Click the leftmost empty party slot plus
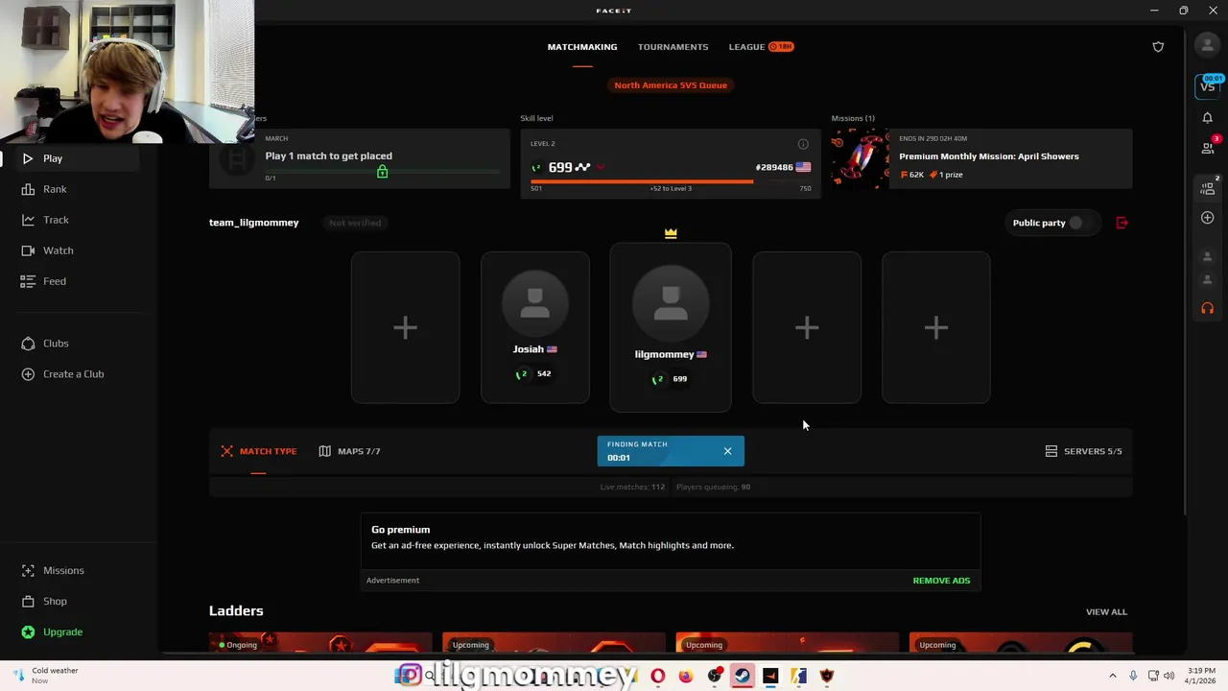 coord(405,327)
